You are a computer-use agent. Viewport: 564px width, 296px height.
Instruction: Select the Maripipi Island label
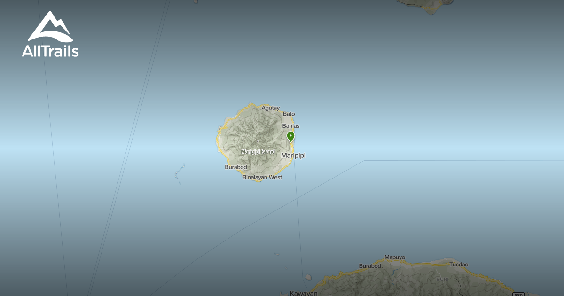tap(258, 152)
